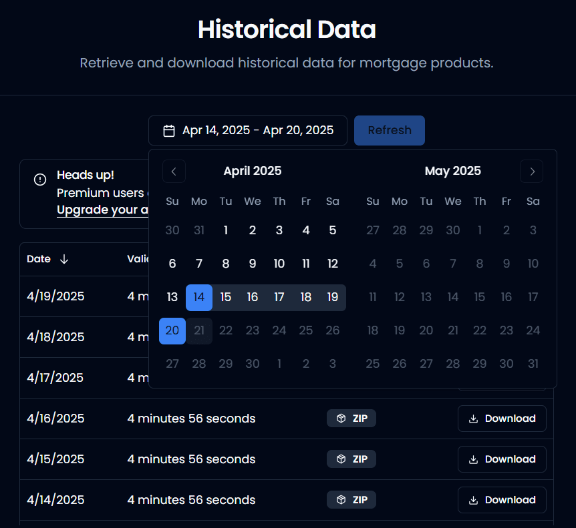Choose April 11 in the calendar
The height and width of the screenshot is (528, 576).
306,264
